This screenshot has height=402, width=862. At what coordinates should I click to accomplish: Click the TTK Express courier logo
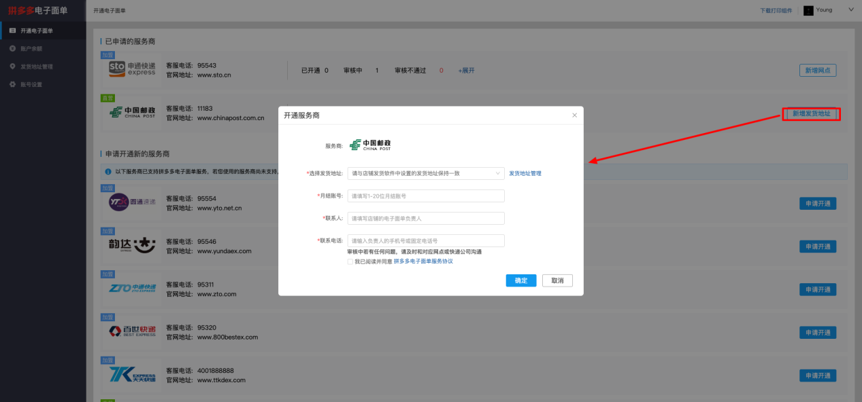(x=132, y=376)
